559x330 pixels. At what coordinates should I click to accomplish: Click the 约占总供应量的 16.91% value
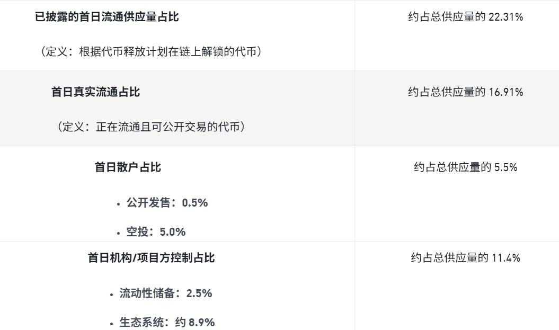coord(465,92)
